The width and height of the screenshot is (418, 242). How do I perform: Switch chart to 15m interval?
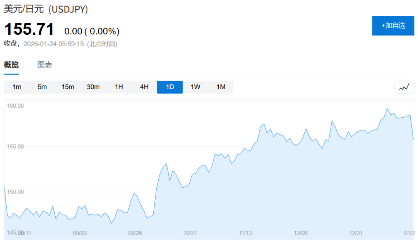pos(68,87)
